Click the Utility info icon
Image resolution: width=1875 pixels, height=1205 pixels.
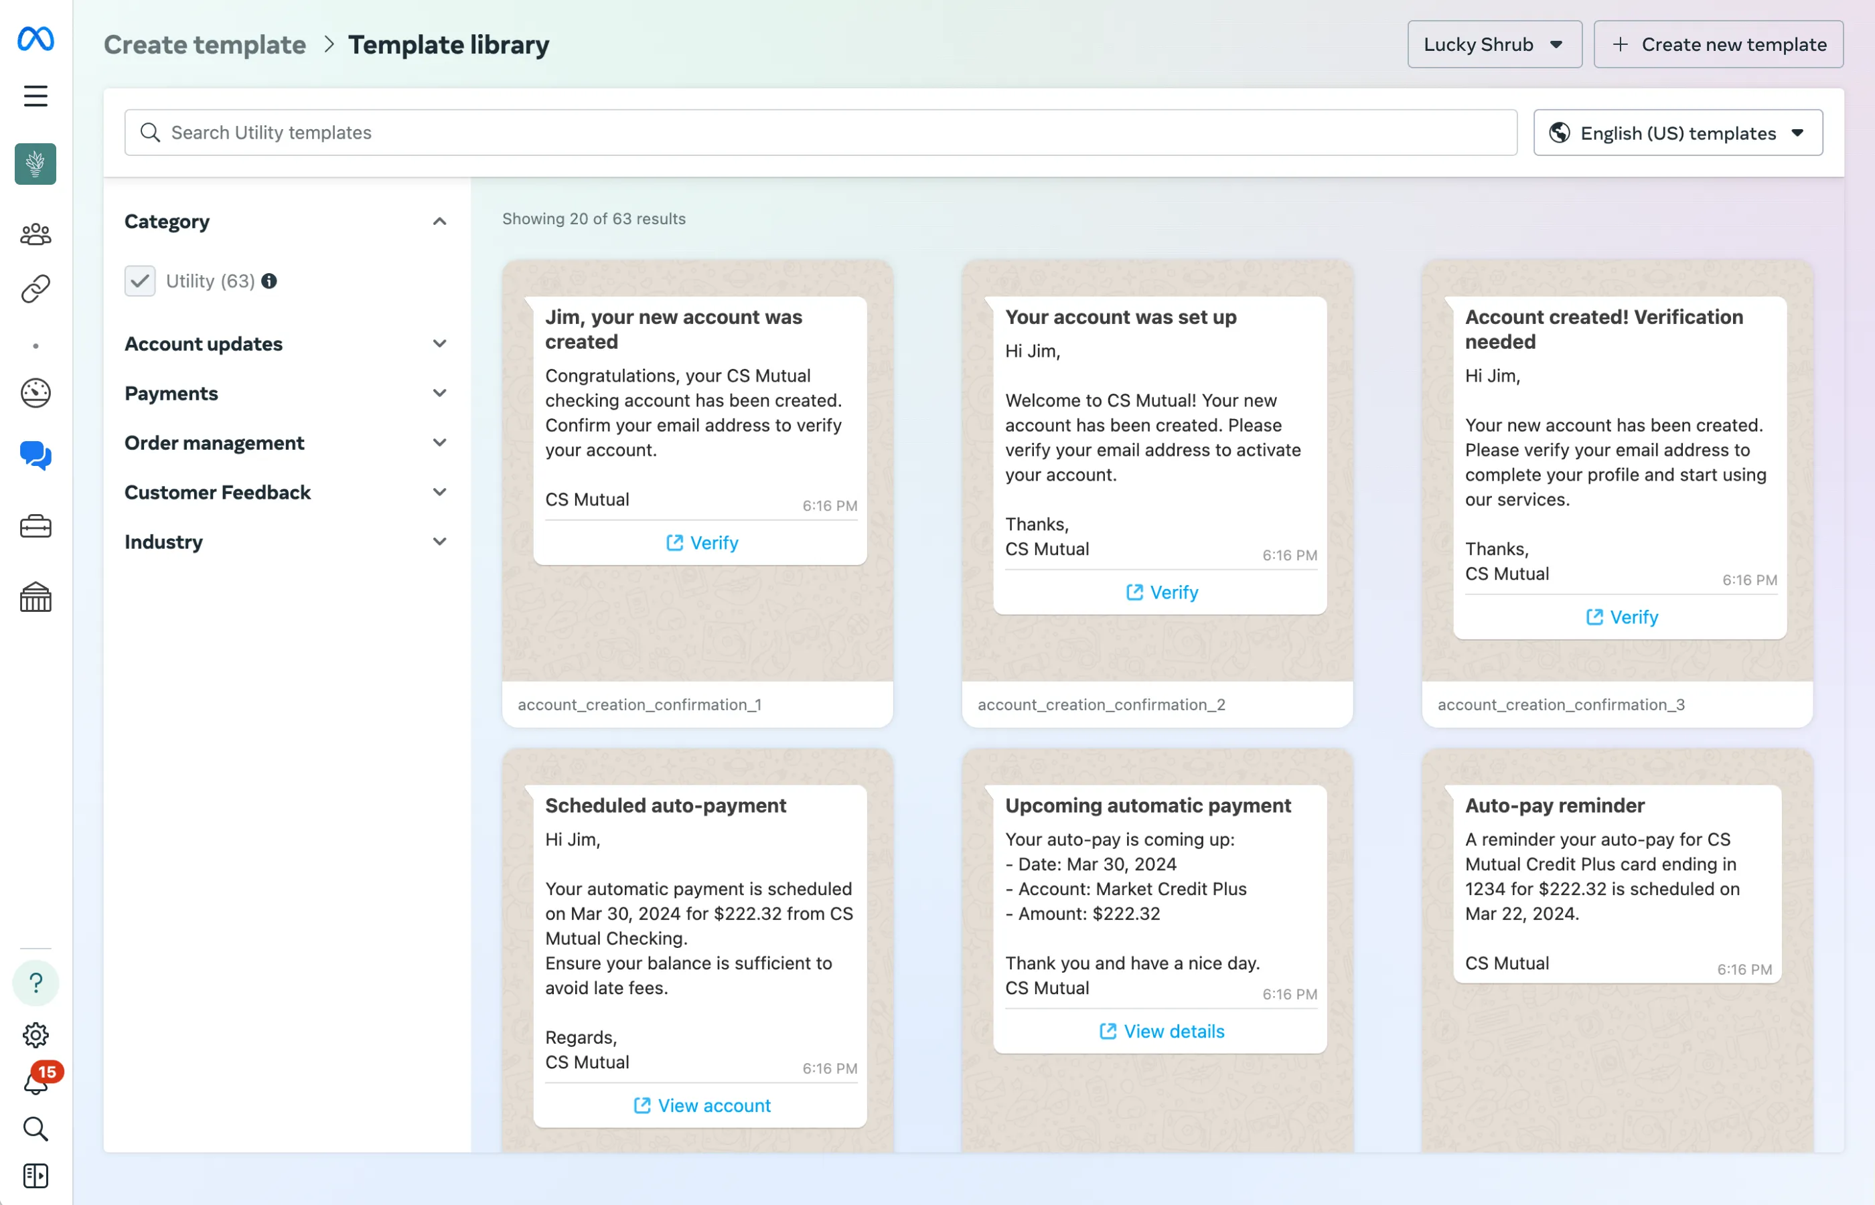tap(269, 281)
